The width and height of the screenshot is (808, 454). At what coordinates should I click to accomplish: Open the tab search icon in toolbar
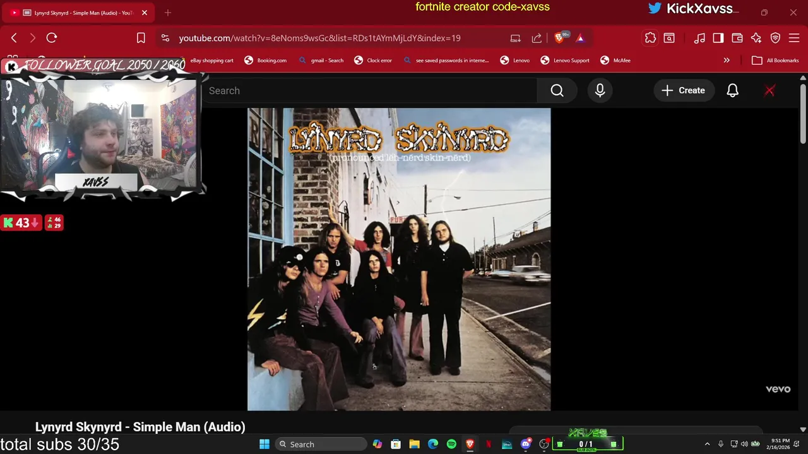pos(669,38)
